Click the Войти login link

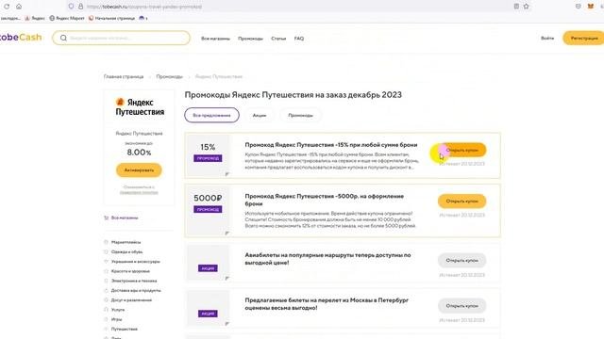[547, 38]
